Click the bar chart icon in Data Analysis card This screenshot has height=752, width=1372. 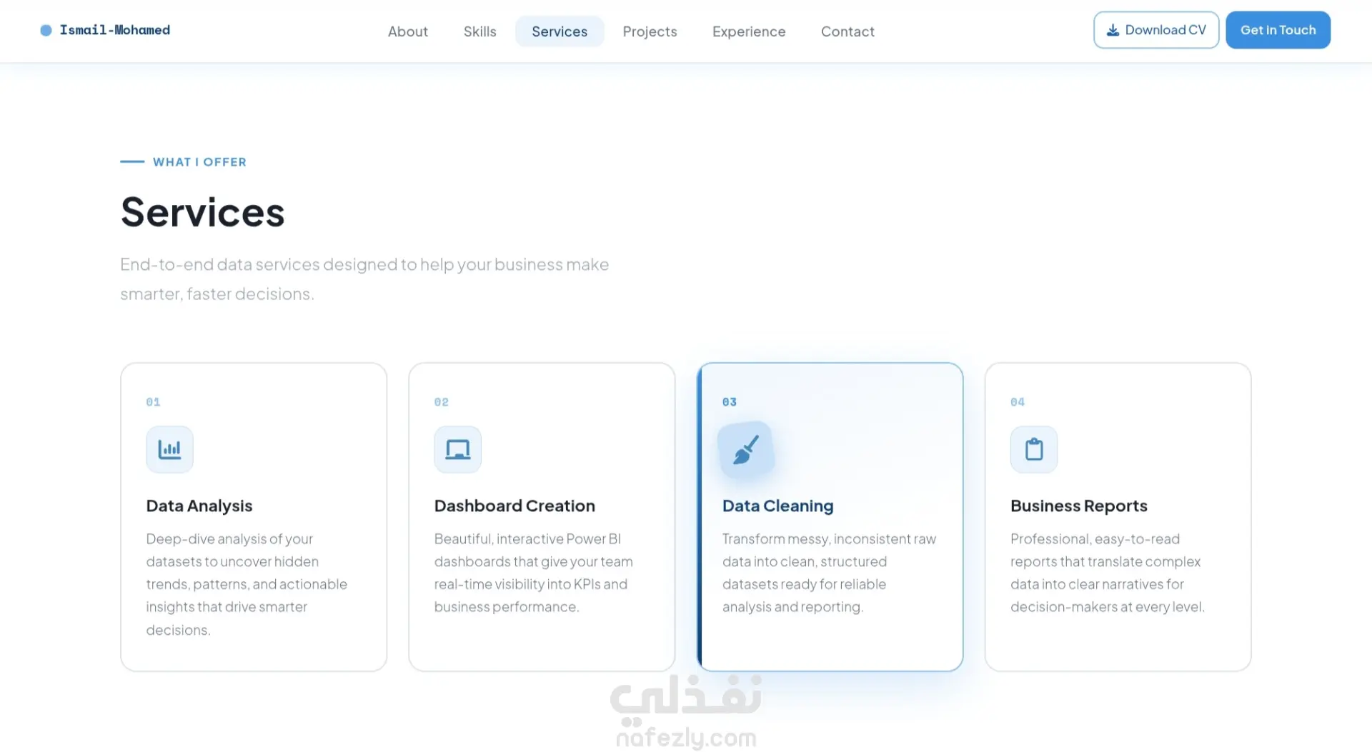click(x=169, y=449)
